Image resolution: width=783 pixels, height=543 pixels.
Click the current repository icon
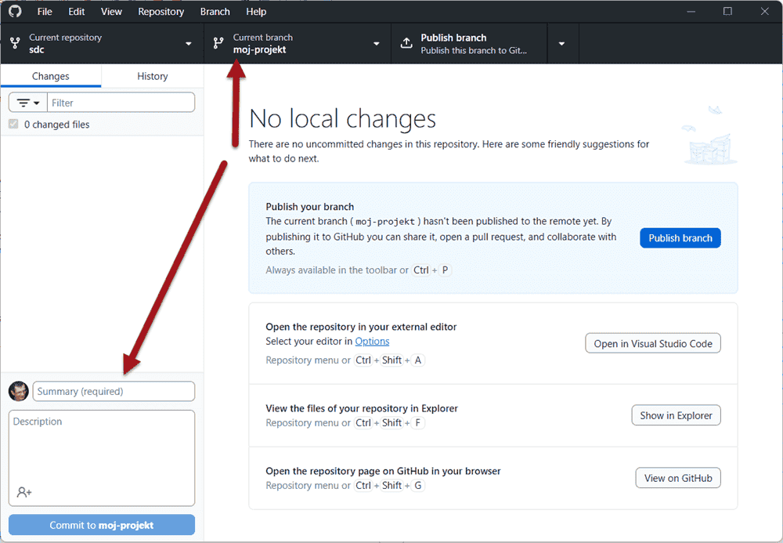click(x=15, y=43)
